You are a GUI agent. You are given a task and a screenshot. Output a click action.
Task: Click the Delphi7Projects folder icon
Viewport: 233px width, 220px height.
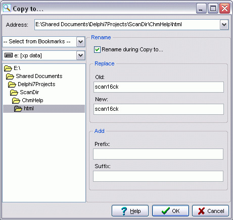pyautogui.click(x=12, y=85)
